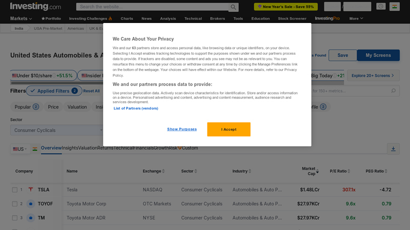Tick the checkbox for TOYOF row
The width and height of the screenshot is (410, 230).
tap(15, 203)
